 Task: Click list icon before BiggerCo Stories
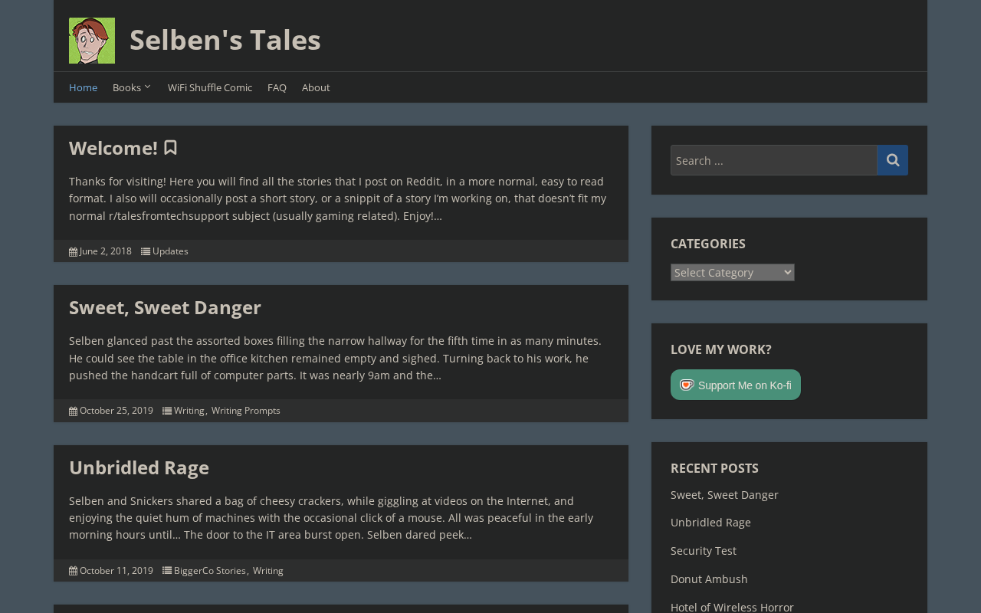(167, 571)
